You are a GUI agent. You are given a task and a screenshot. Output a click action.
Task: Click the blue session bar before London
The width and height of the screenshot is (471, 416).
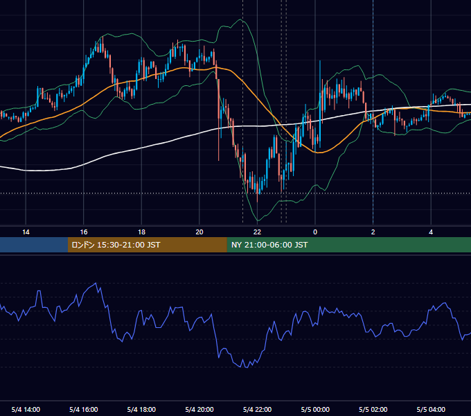(34, 245)
